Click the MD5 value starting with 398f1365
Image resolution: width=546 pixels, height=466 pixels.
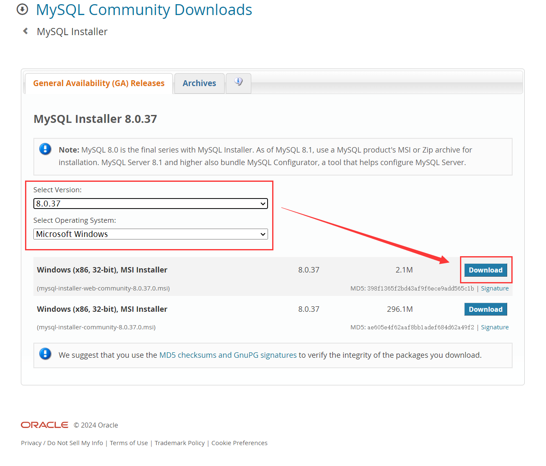[420, 288]
